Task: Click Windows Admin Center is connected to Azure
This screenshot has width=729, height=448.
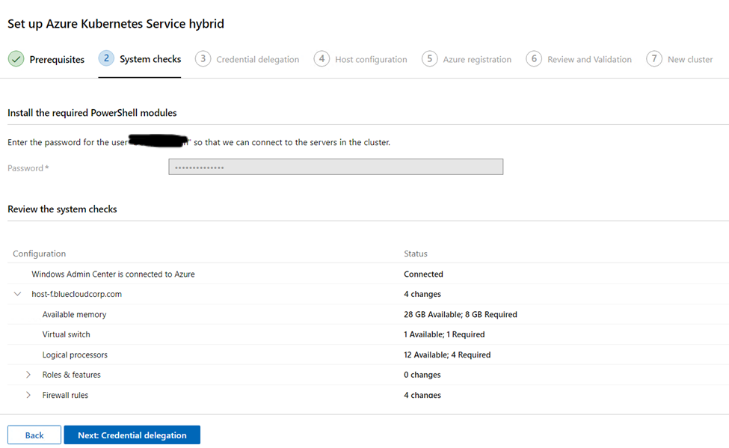Action: (x=113, y=274)
